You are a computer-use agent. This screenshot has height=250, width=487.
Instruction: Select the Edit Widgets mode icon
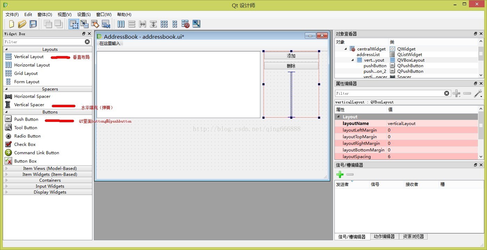click(74, 24)
